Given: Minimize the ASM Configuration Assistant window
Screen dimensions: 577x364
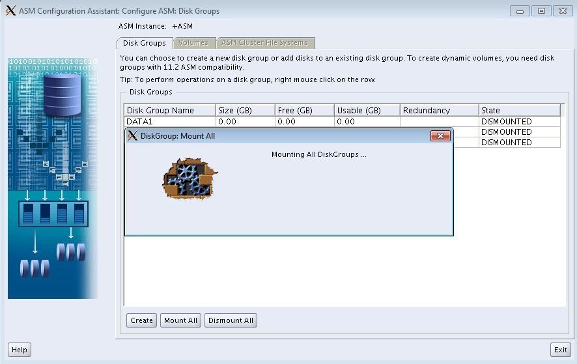Looking at the screenshot, I should (520, 11).
